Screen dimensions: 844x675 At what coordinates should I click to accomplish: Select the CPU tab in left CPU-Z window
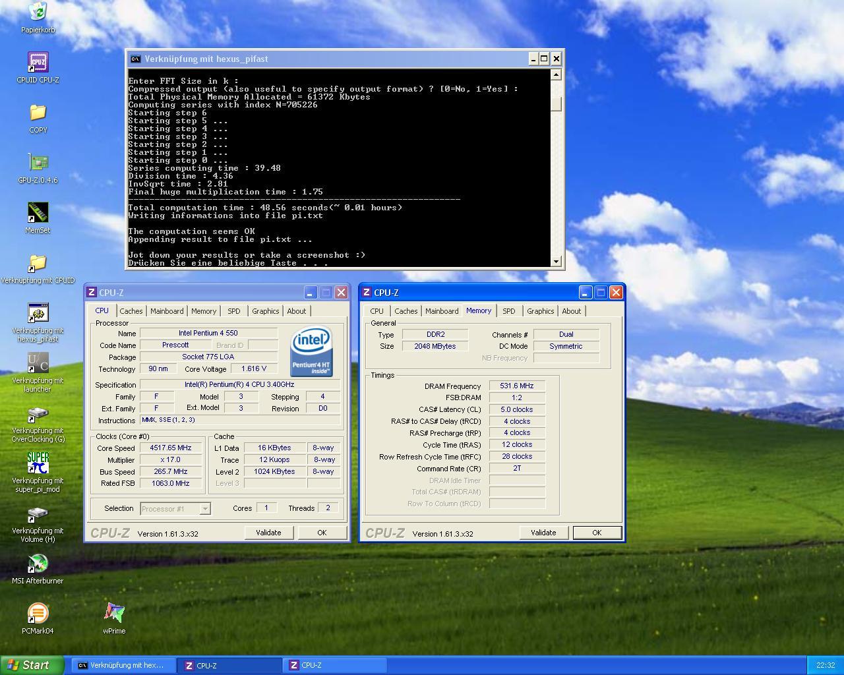point(102,310)
